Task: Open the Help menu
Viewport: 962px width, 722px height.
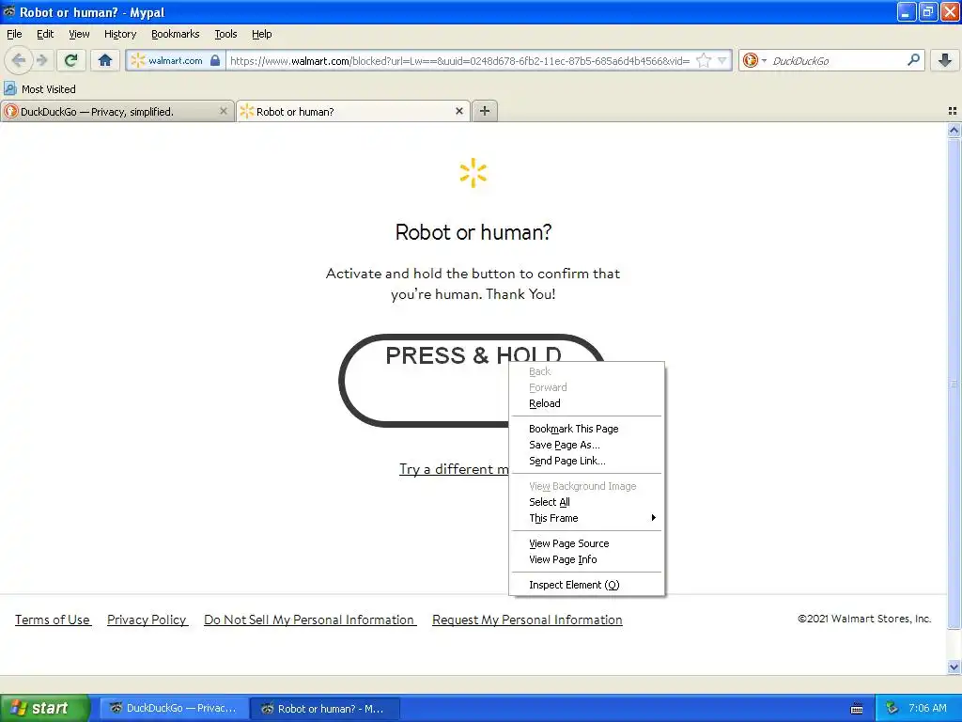Action: (x=262, y=34)
